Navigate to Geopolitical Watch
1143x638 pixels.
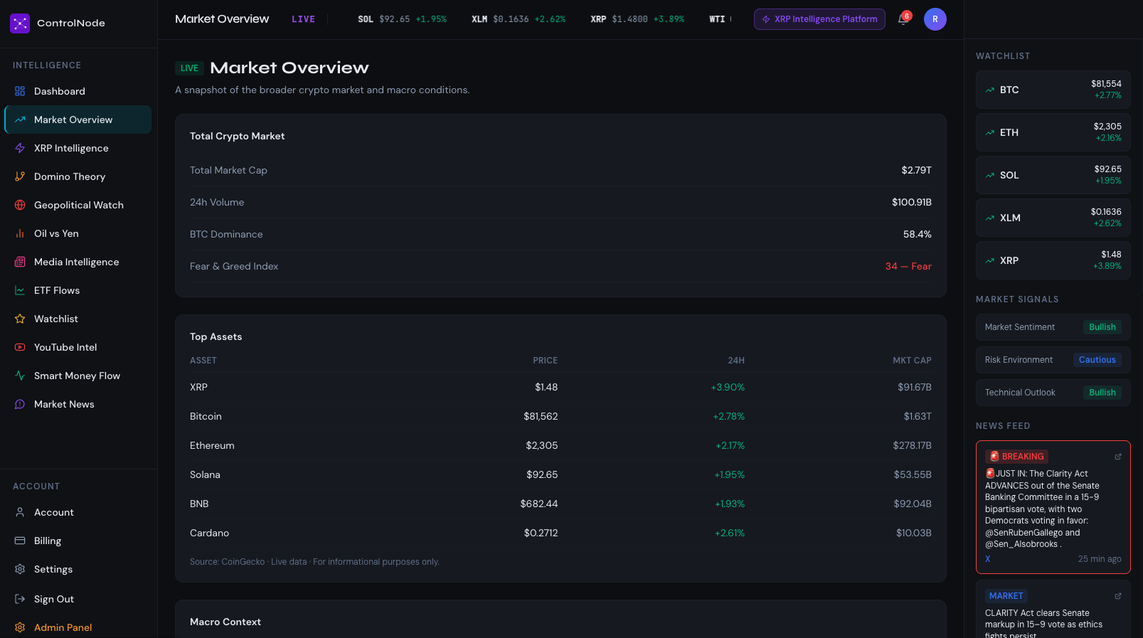[78, 205]
